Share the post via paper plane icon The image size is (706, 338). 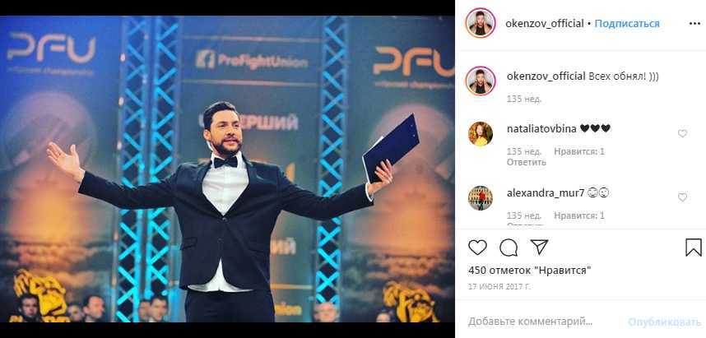click(x=539, y=247)
